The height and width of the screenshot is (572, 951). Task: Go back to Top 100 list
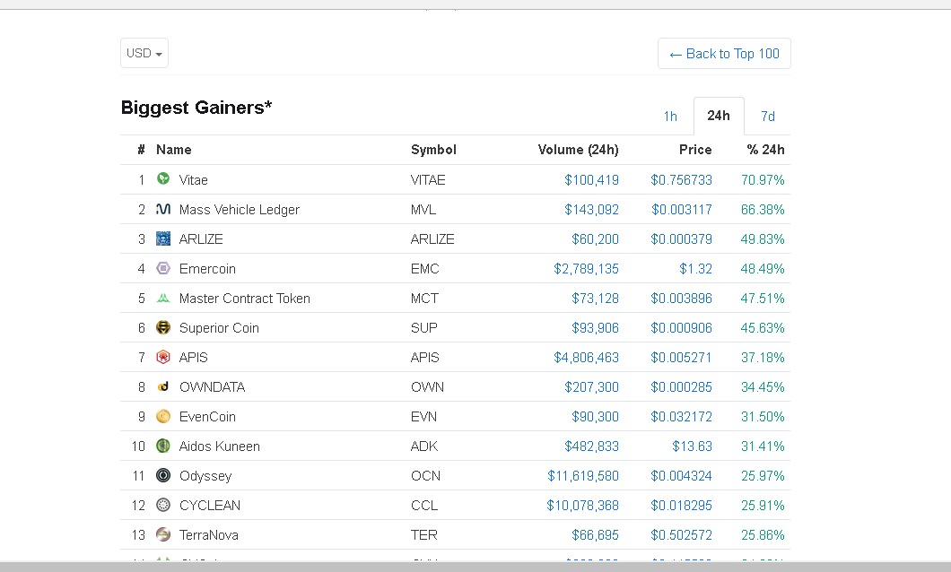(x=724, y=53)
